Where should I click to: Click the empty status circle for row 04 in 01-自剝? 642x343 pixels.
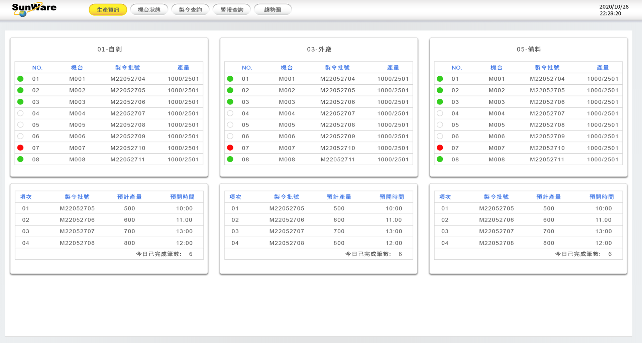20,113
